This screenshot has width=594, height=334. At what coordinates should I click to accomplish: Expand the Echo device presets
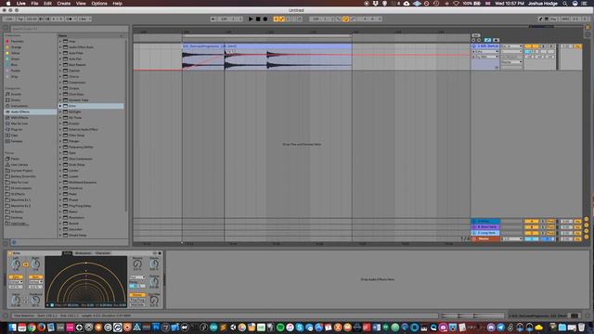pyautogui.click(x=59, y=106)
